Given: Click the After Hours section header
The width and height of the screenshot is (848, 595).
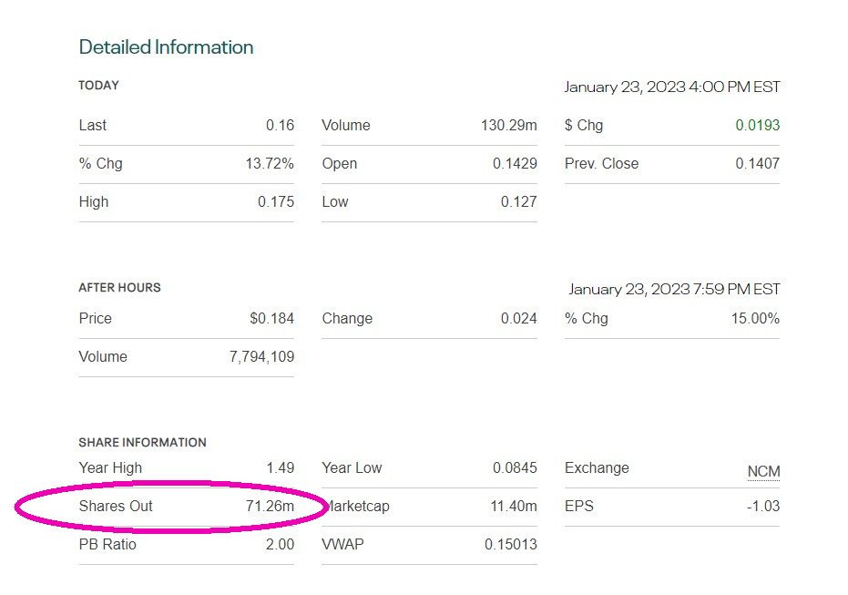Looking at the screenshot, I should point(119,287).
